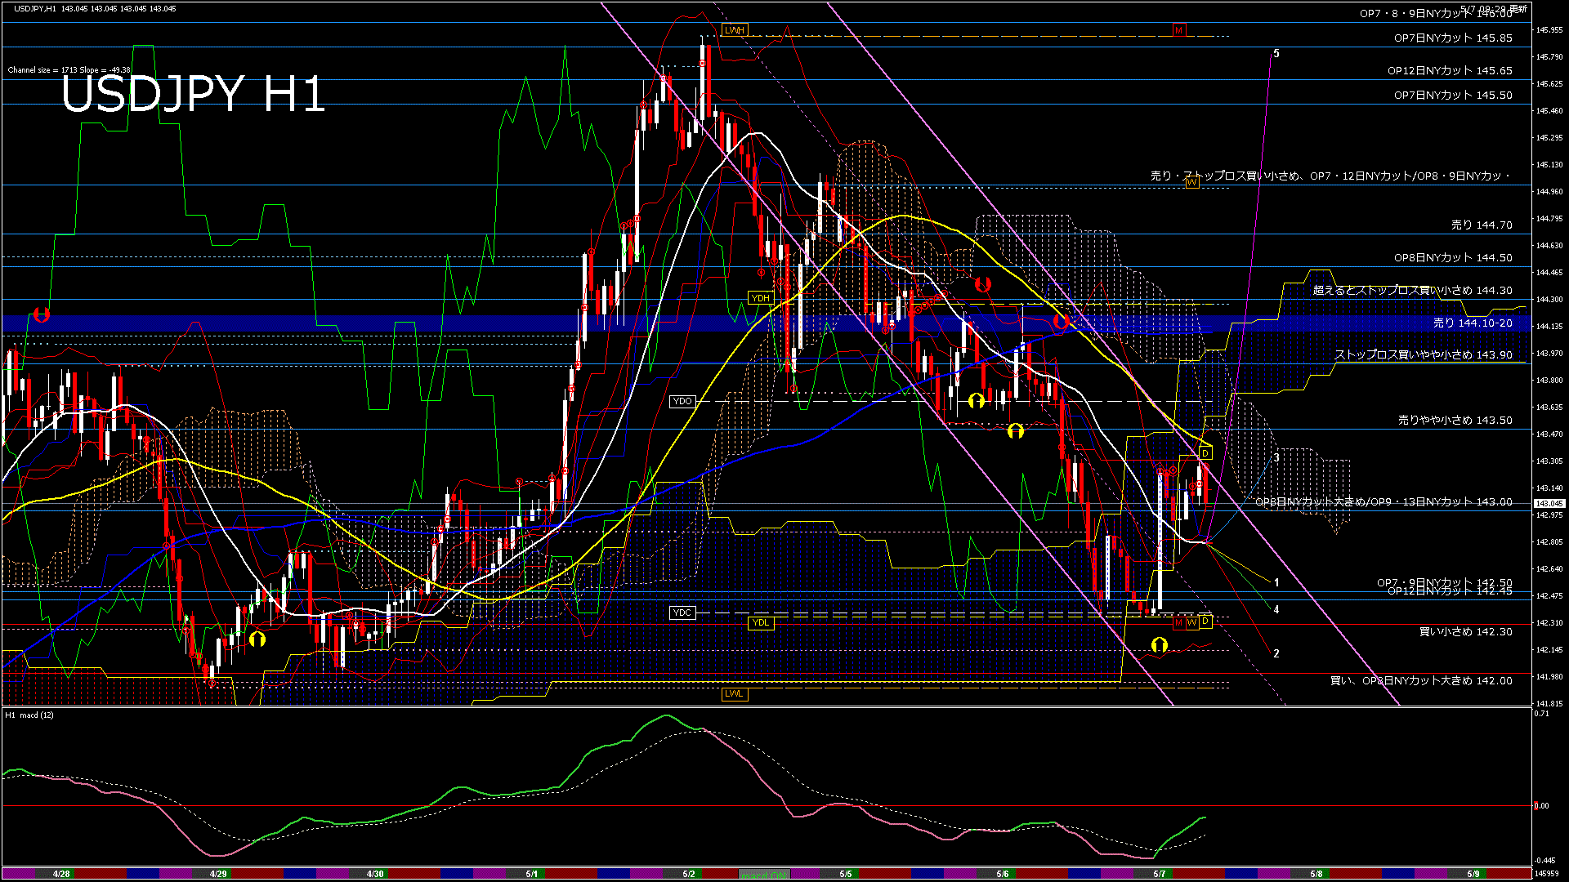Toggle the macd ON button
Viewport: 1569px width, 882px height.
click(x=764, y=875)
